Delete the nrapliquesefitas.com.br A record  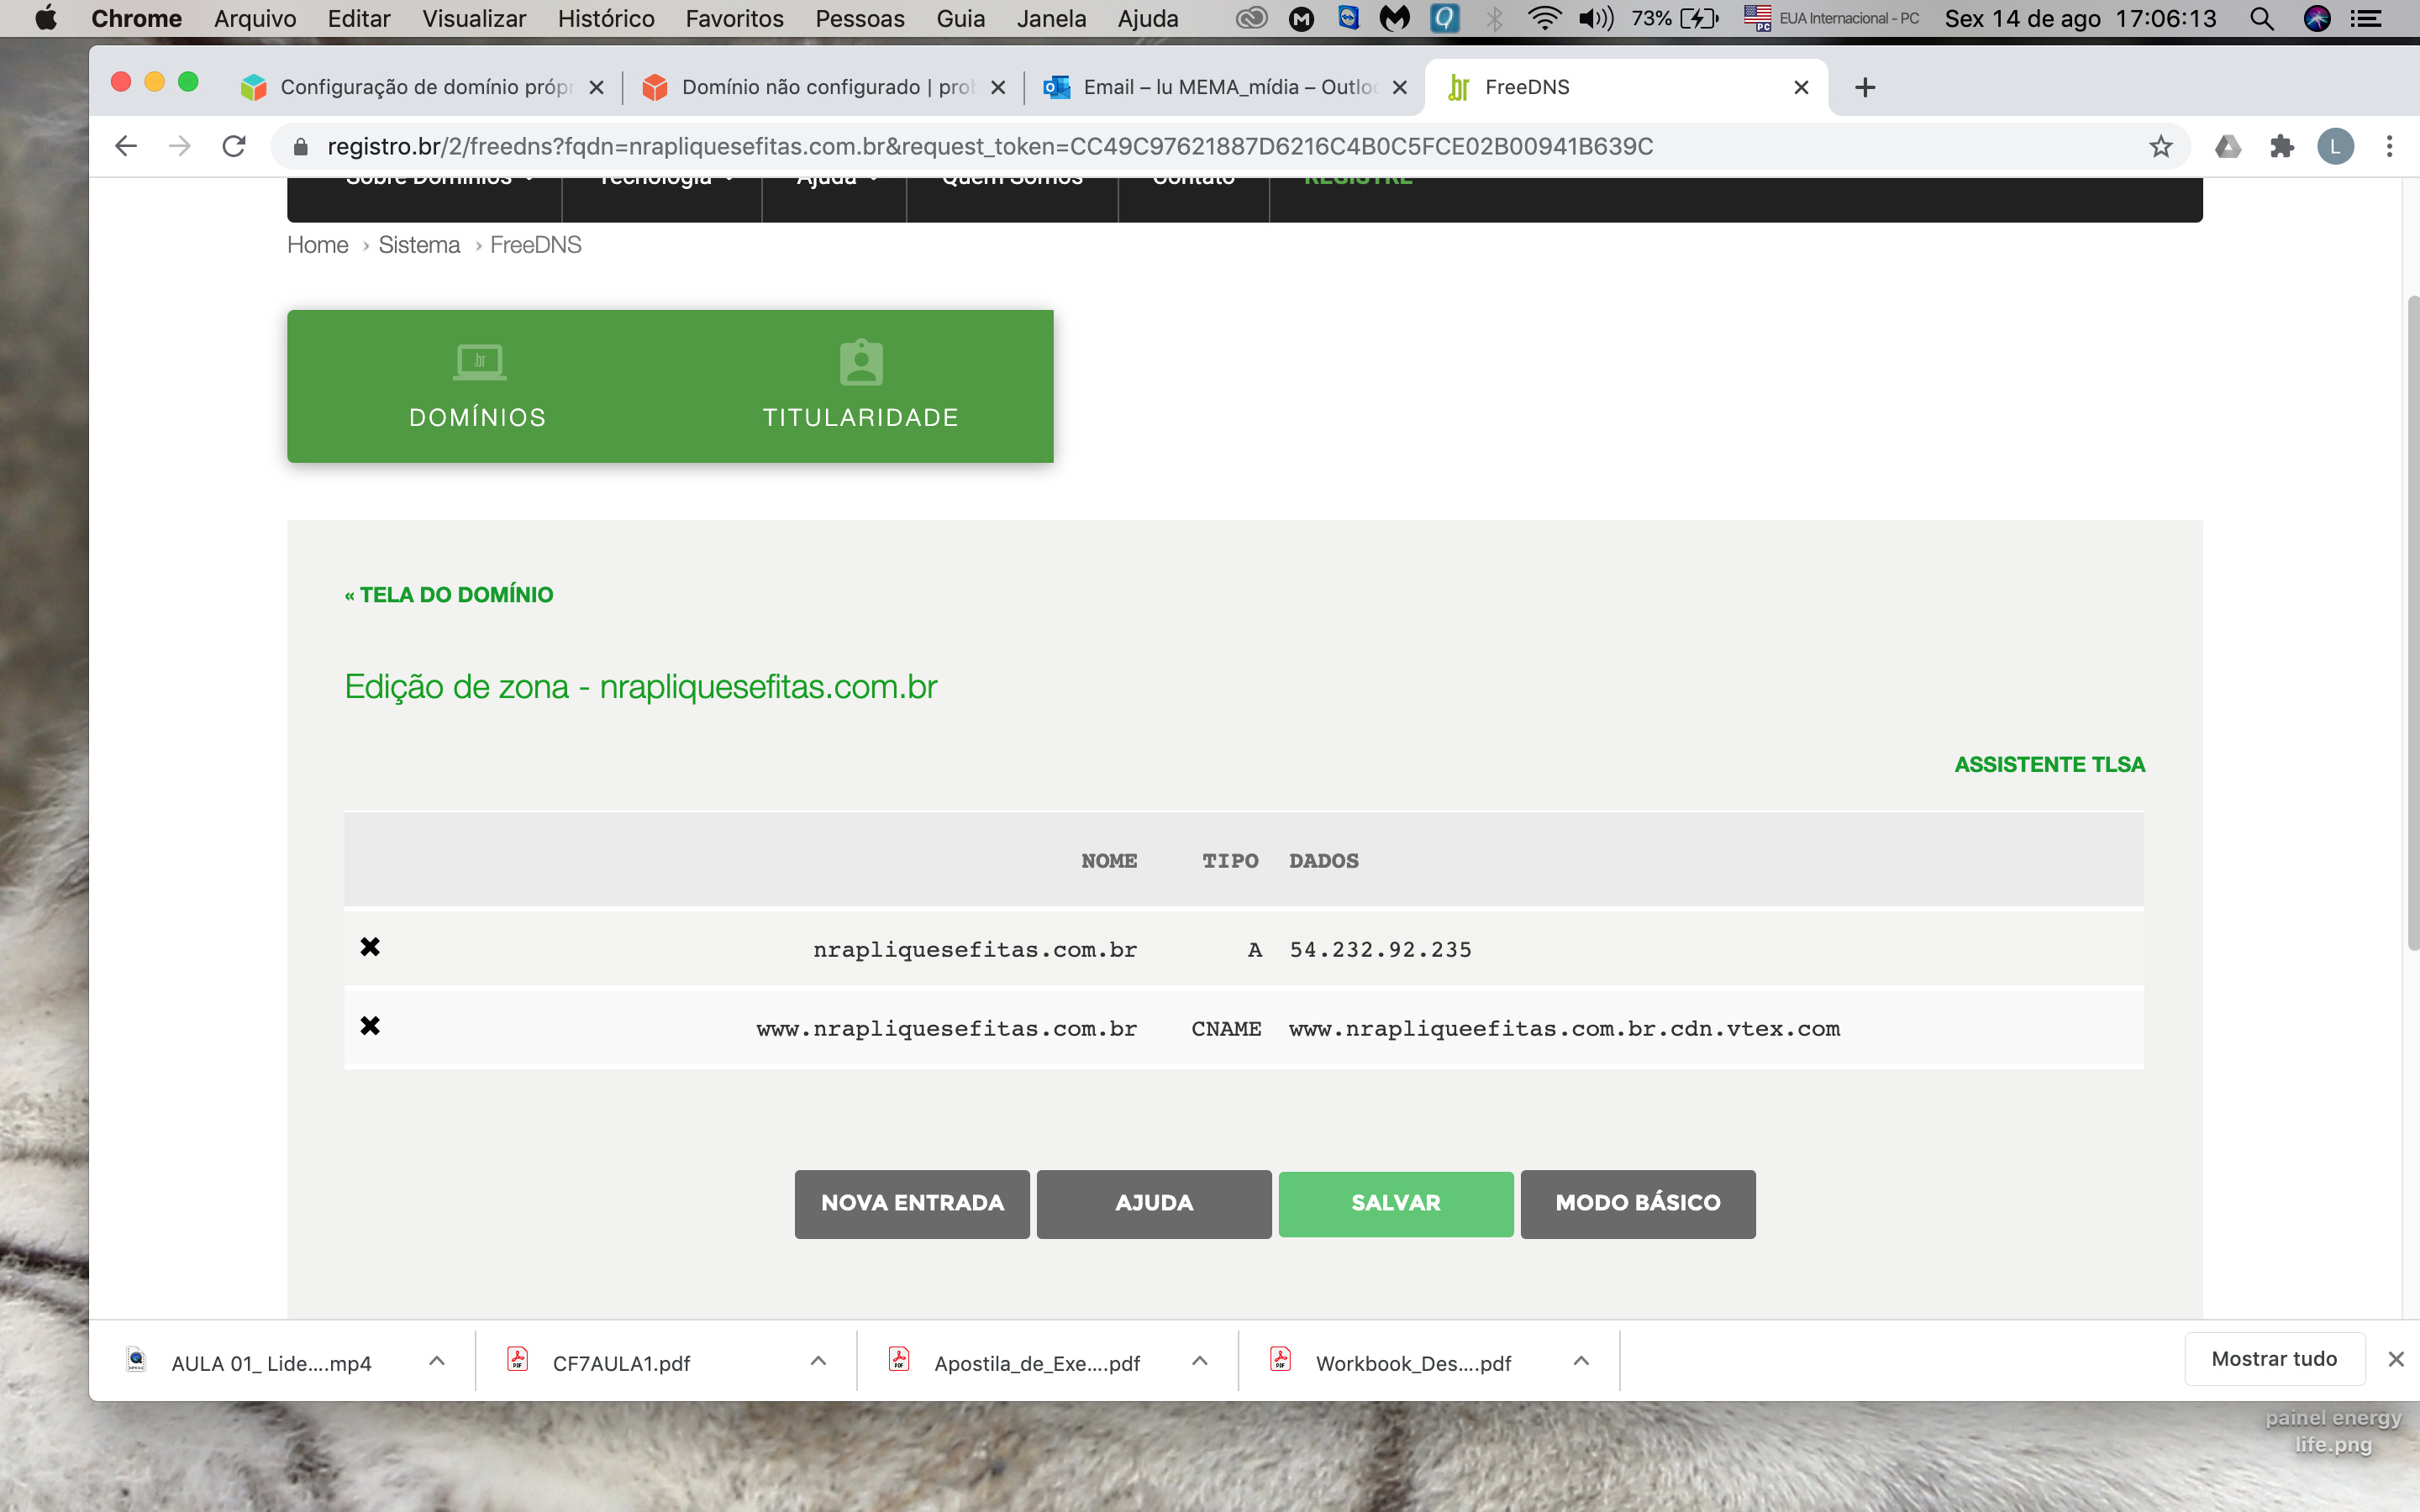[370, 947]
